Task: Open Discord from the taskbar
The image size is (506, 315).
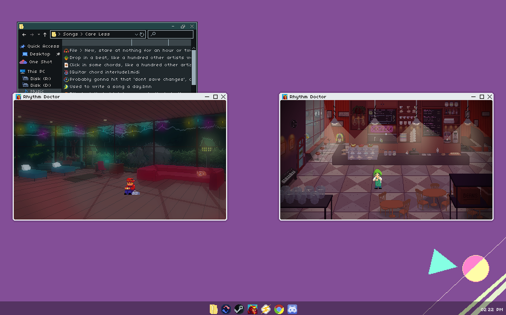Action: coord(292,309)
